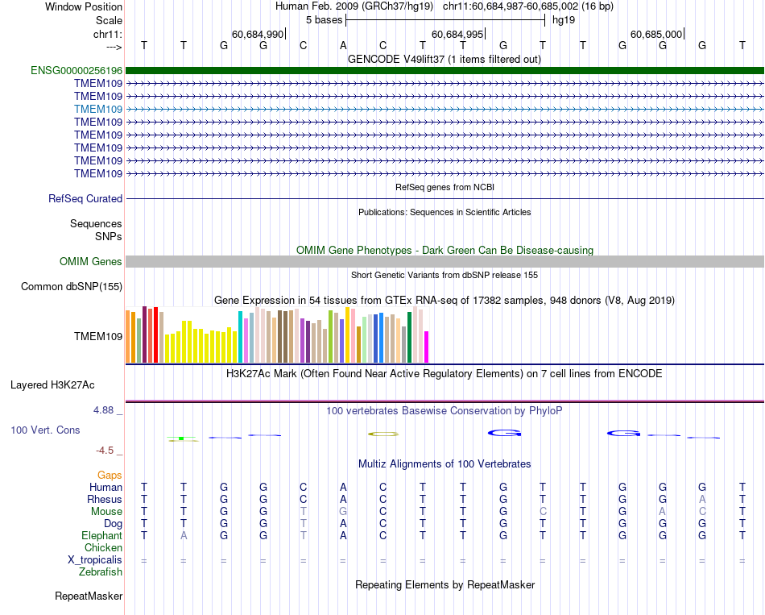Select the Sequences track label
Viewport: 765px width, 615px height.
96,224
